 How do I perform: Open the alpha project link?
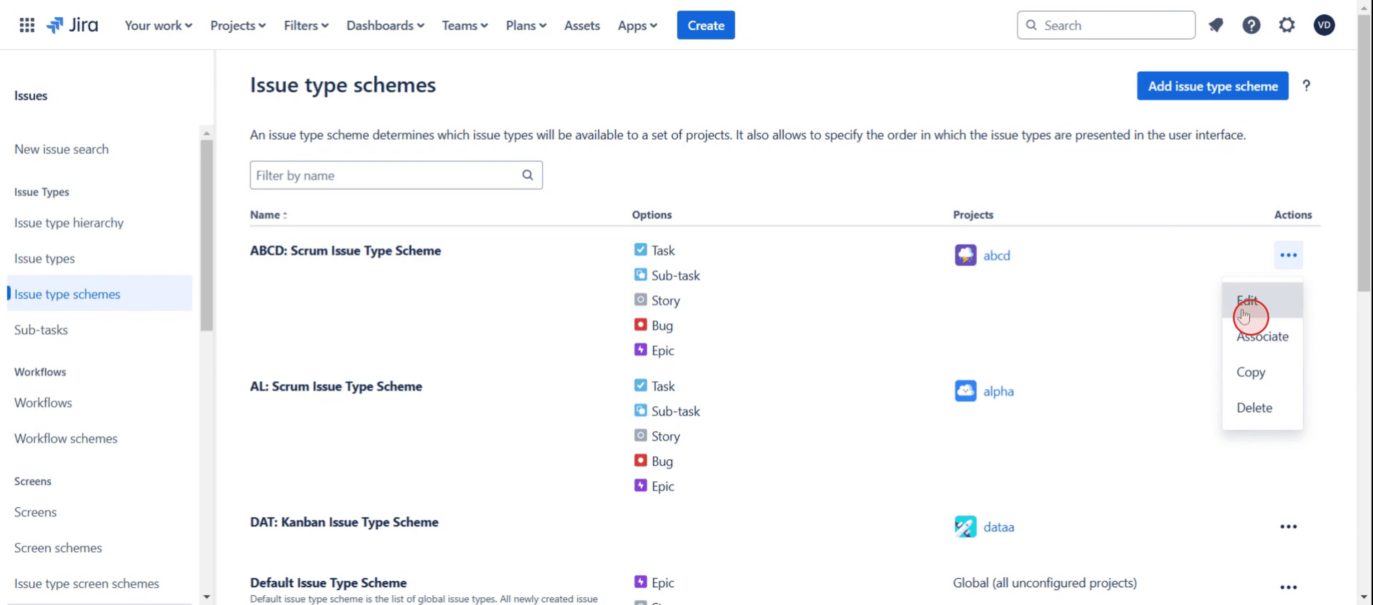tap(998, 391)
